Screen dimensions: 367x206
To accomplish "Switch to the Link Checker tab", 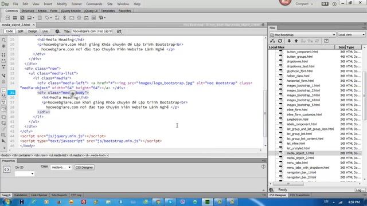I will coord(39,195).
